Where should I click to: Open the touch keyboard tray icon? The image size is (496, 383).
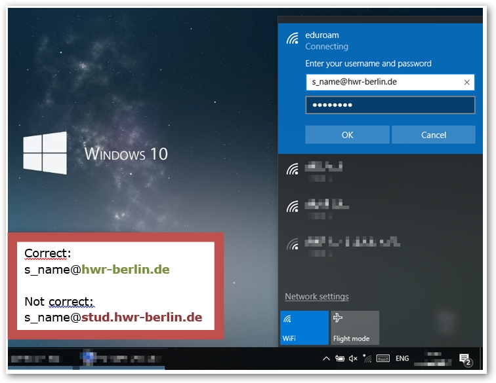[x=382, y=358]
